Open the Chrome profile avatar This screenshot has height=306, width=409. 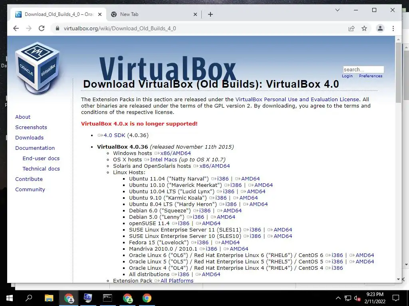click(380, 28)
